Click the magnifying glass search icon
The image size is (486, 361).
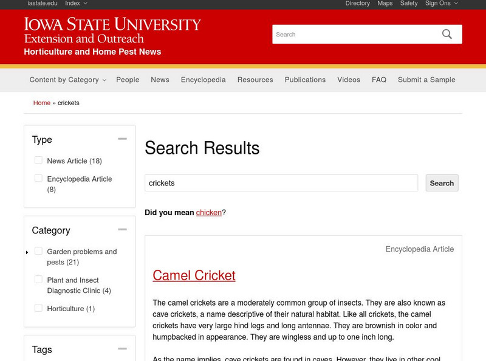[x=447, y=34]
